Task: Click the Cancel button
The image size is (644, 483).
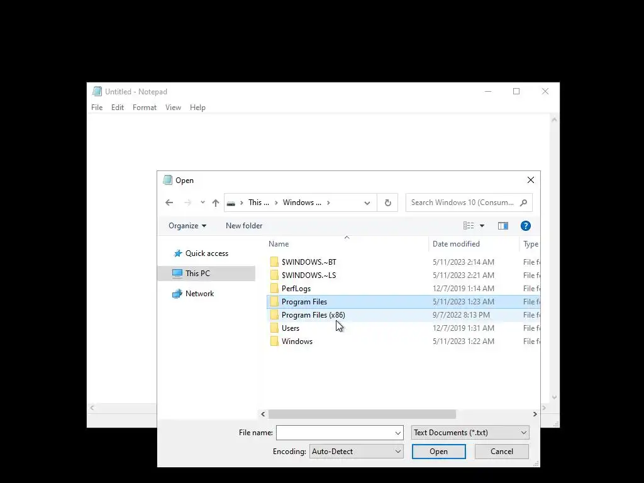Action: [x=502, y=452]
